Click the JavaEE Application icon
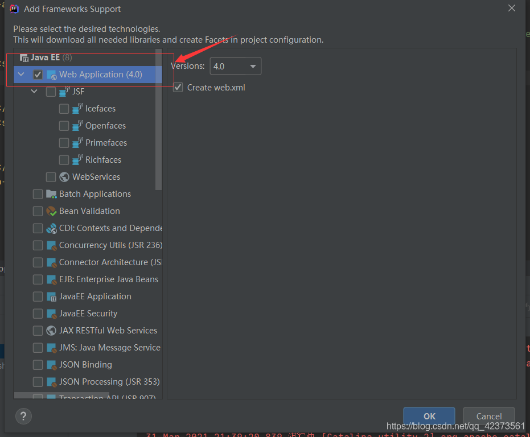Viewport: 530px width, 437px height. click(51, 297)
